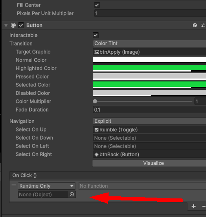Click the Normal Color label
Image resolution: width=206 pixels, height=217 pixels.
click(x=31, y=60)
